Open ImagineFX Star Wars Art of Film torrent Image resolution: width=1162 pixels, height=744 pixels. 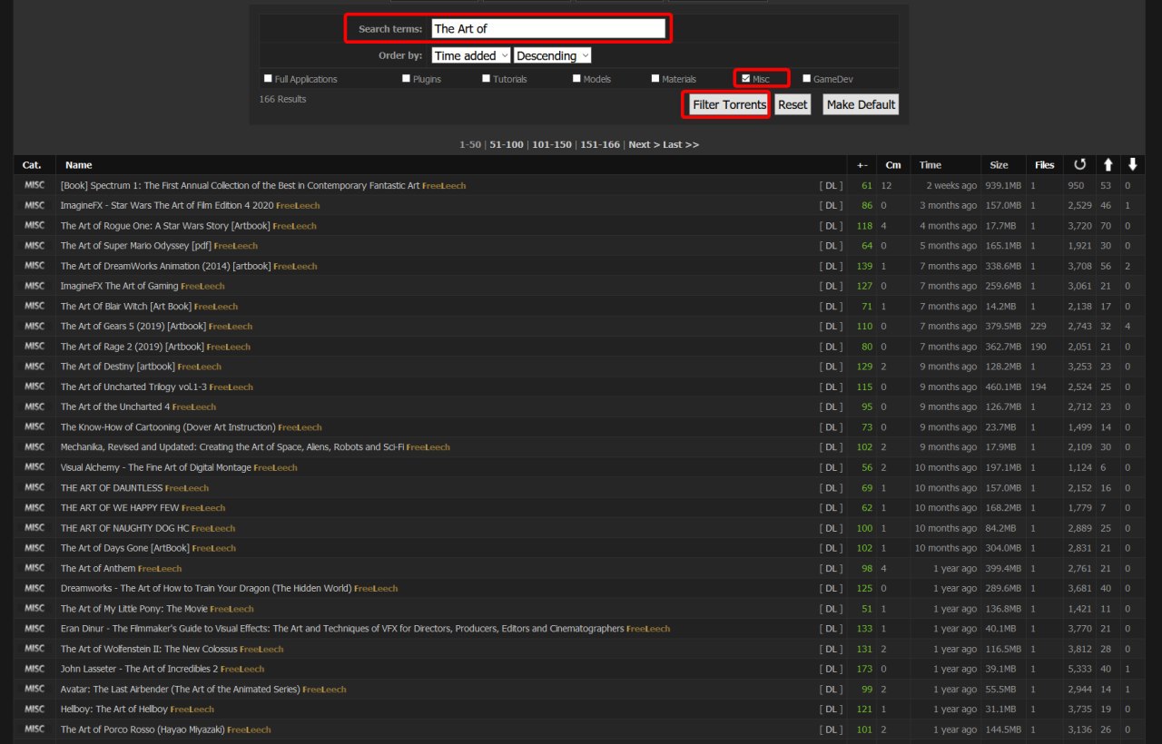point(167,206)
